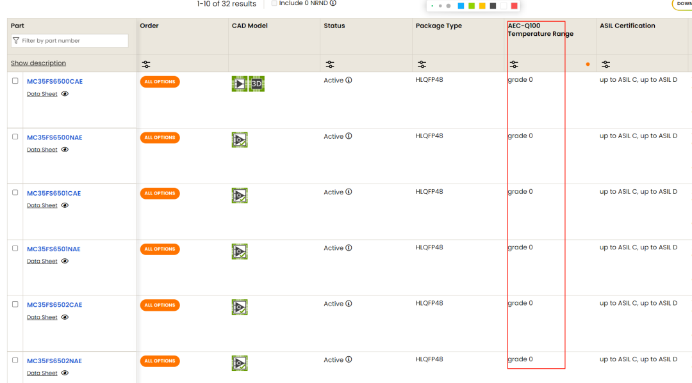The height and width of the screenshot is (383, 692).
Task: Select the green color swatch
Action: point(472,6)
